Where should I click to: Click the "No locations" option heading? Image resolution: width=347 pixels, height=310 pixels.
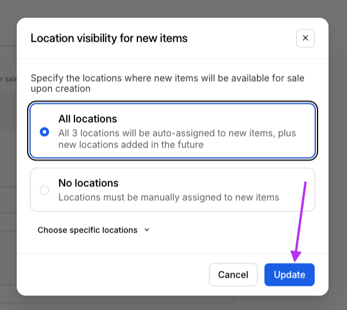[x=88, y=183]
